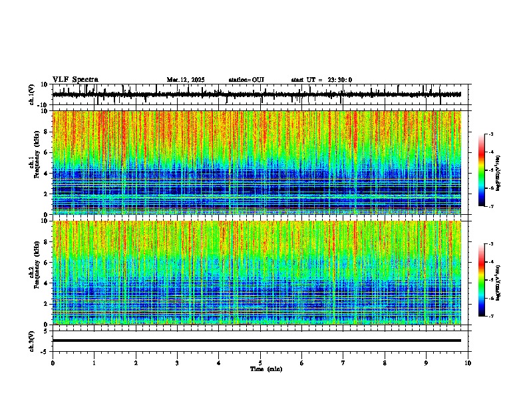The width and height of the screenshot is (527, 407).
Task: Click the 6 kHz tick on ch.2 axis
Action: click(46, 263)
